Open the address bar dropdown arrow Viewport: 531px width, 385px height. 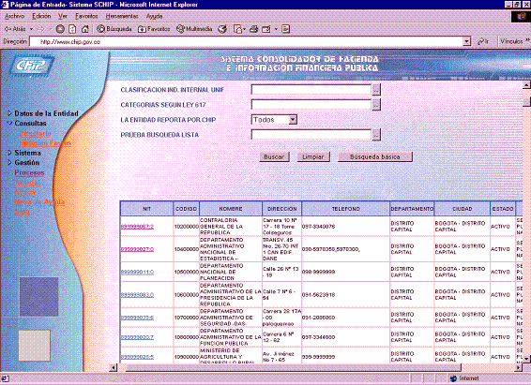click(467, 41)
